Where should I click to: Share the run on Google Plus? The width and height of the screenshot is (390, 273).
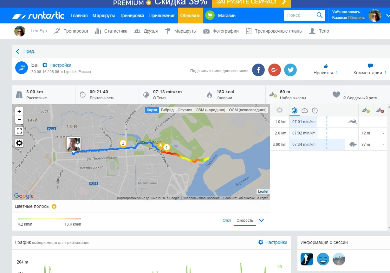point(275,70)
